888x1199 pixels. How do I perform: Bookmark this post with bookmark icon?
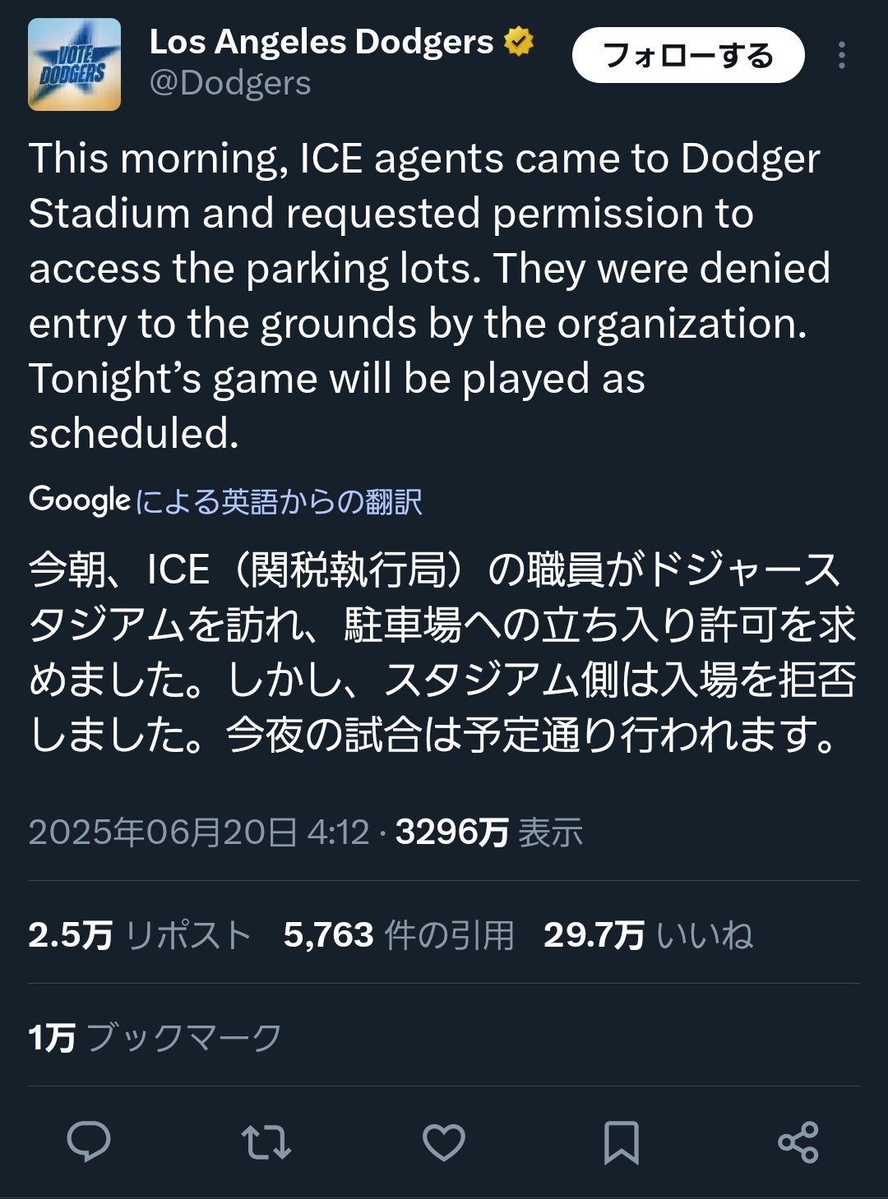point(621,1142)
